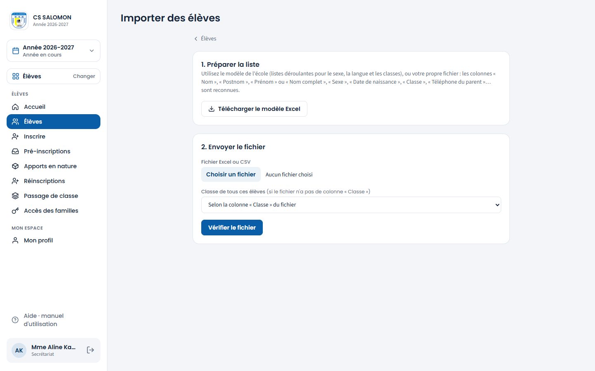Screen dimensions: 595x371
Task: Click the Apports en nature box icon
Action: [x=15, y=166]
